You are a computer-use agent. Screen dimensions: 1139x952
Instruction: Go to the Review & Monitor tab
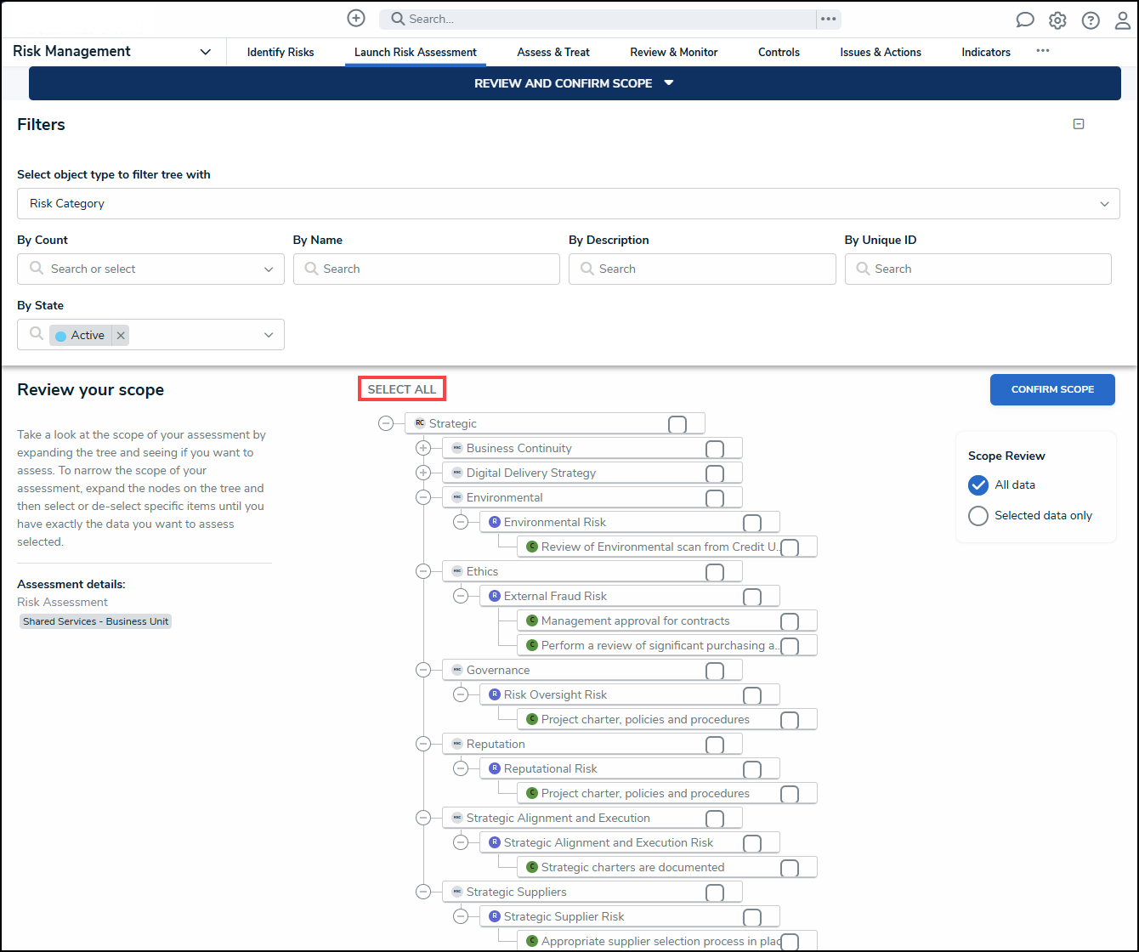[x=674, y=52]
